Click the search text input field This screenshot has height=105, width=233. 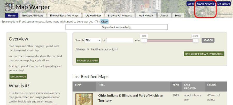click(119, 40)
